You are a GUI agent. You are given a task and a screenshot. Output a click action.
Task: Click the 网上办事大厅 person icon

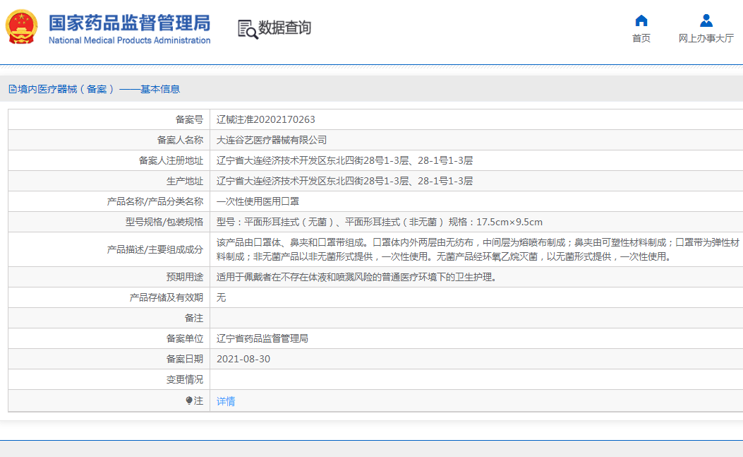click(x=706, y=20)
